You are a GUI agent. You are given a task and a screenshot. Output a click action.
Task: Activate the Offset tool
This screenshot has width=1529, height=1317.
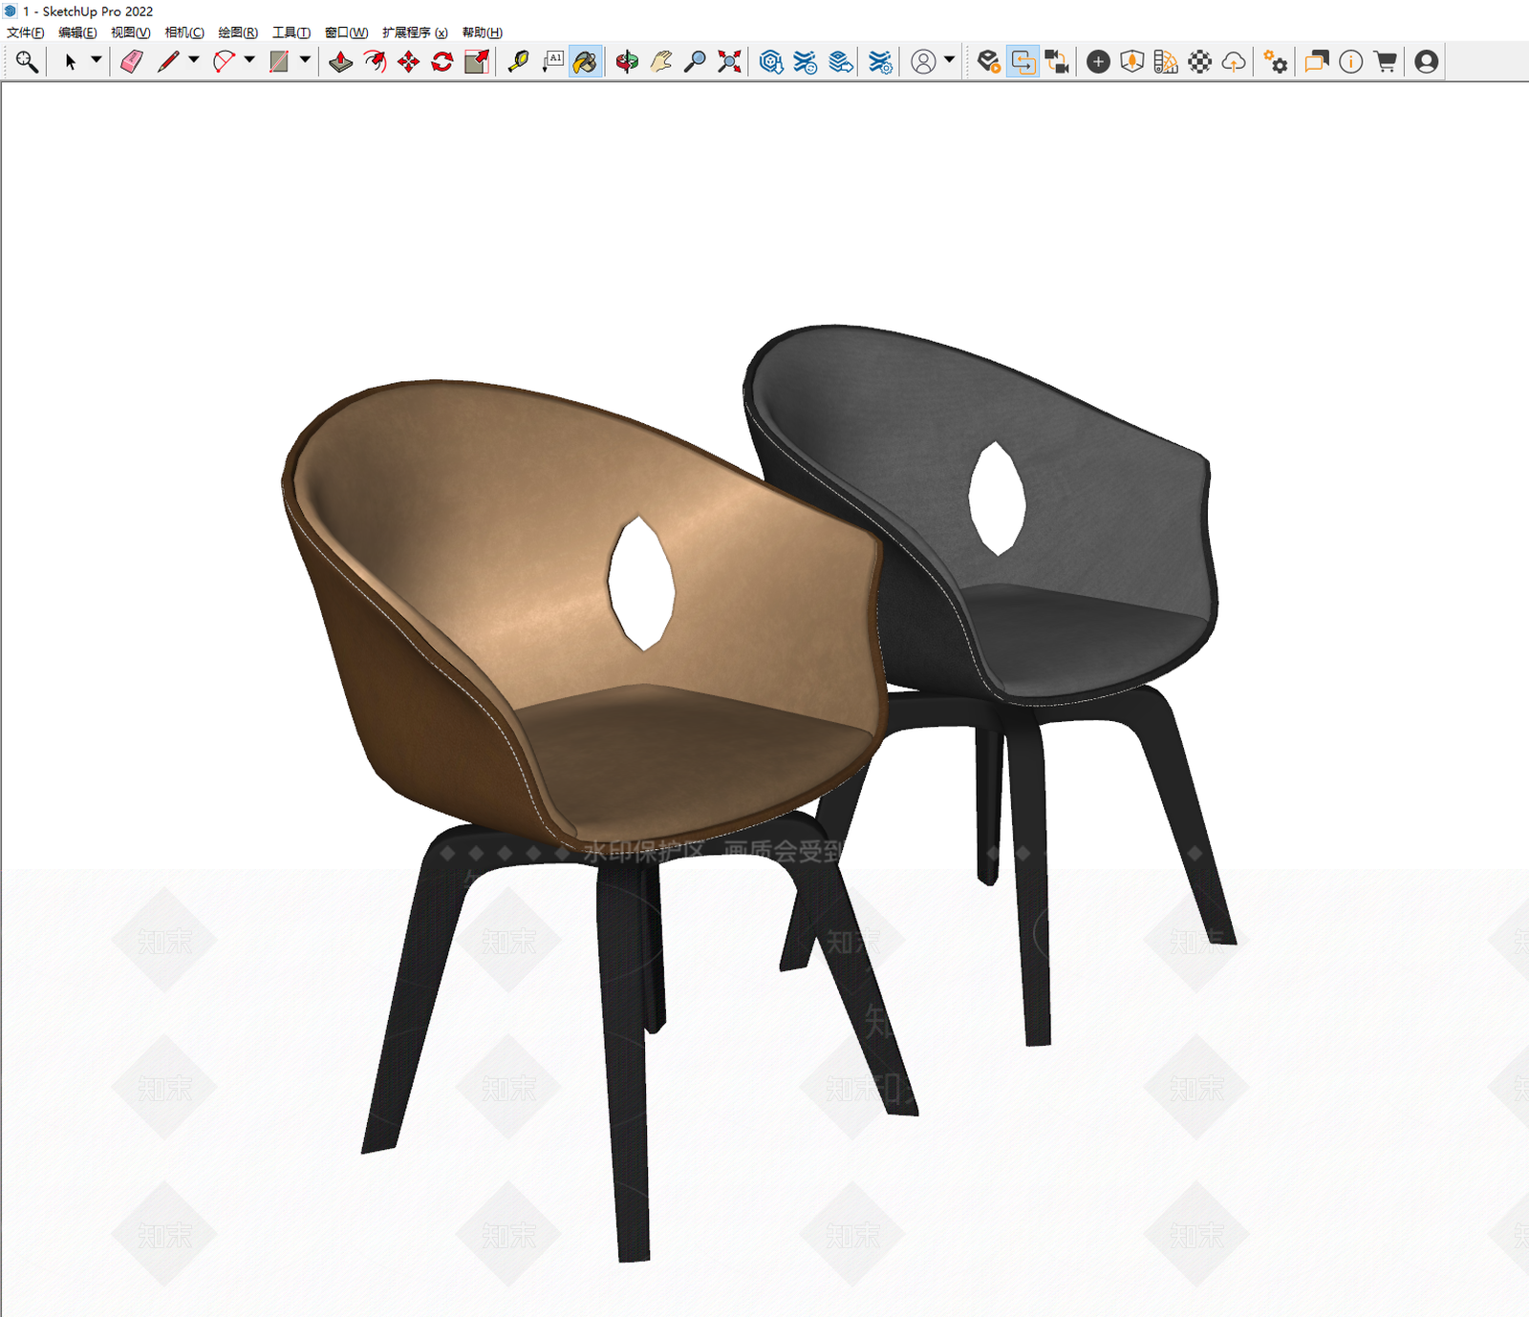click(x=376, y=62)
